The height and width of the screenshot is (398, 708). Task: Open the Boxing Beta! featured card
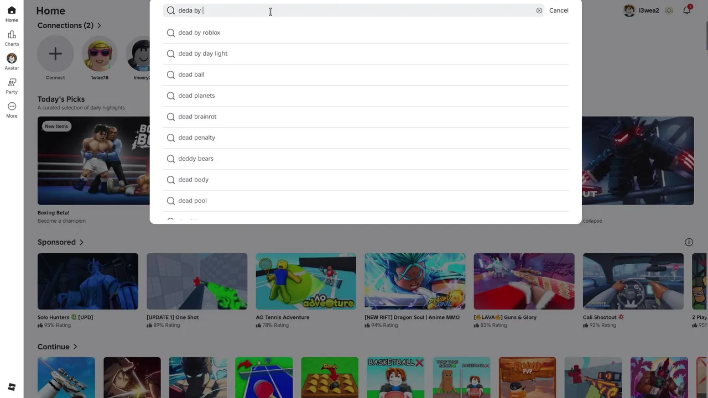[93, 160]
